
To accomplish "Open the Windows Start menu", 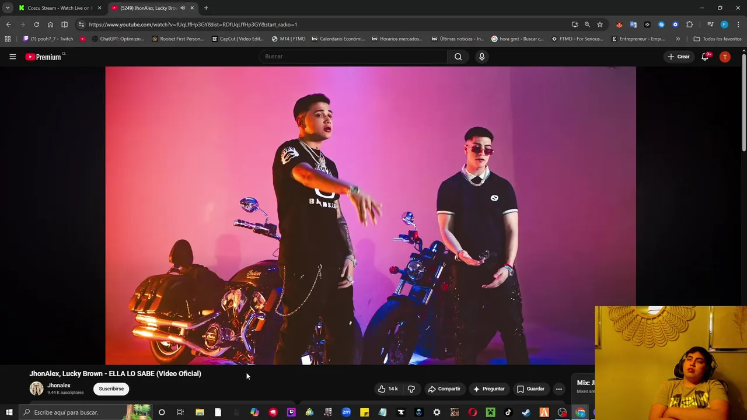I will coord(9,412).
